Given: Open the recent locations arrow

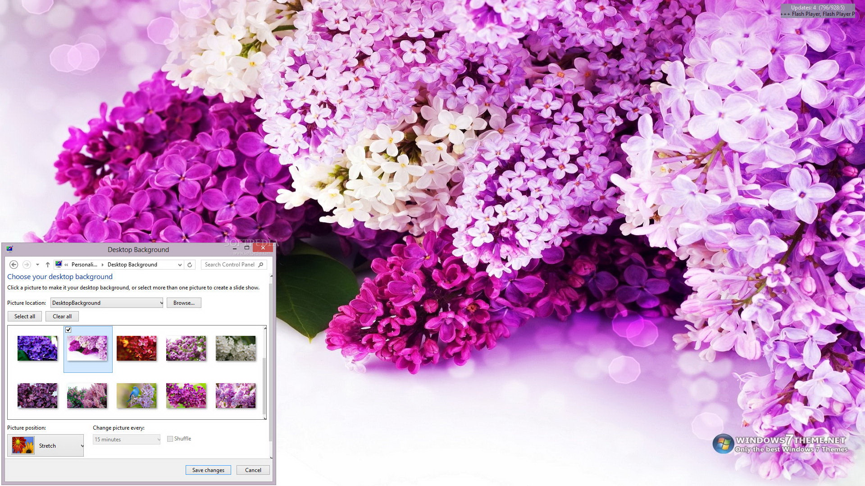Looking at the screenshot, I should [37, 265].
